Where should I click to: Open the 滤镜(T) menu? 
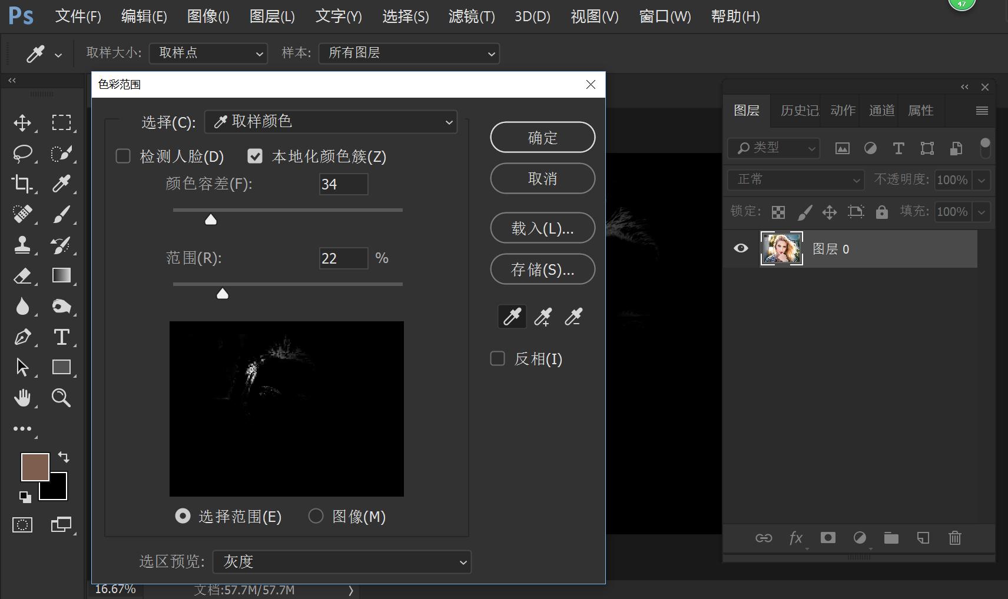tap(470, 16)
